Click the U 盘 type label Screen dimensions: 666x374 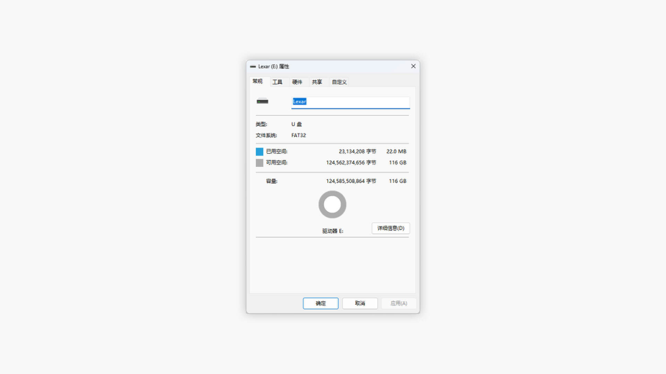click(296, 124)
